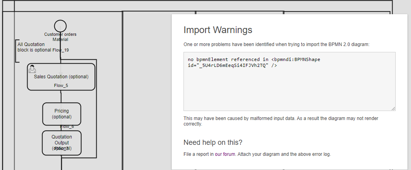Click the Import Warnings heading
Viewport: 411px width, 170px height.
click(x=218, y=30)
